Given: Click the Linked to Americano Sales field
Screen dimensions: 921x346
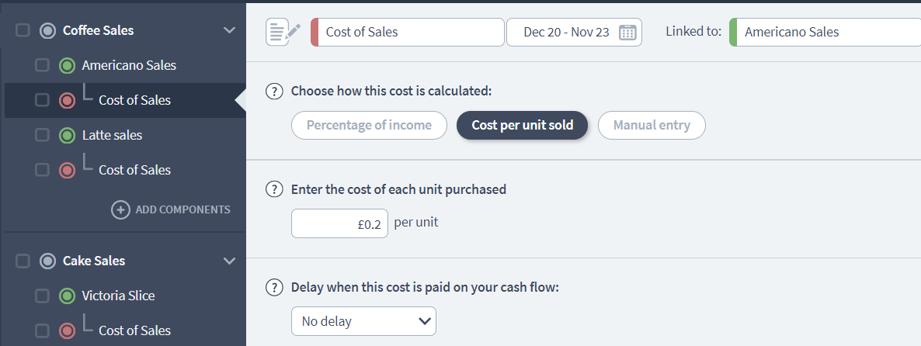Looking at the screenshot, I should (x=826, y=33).
